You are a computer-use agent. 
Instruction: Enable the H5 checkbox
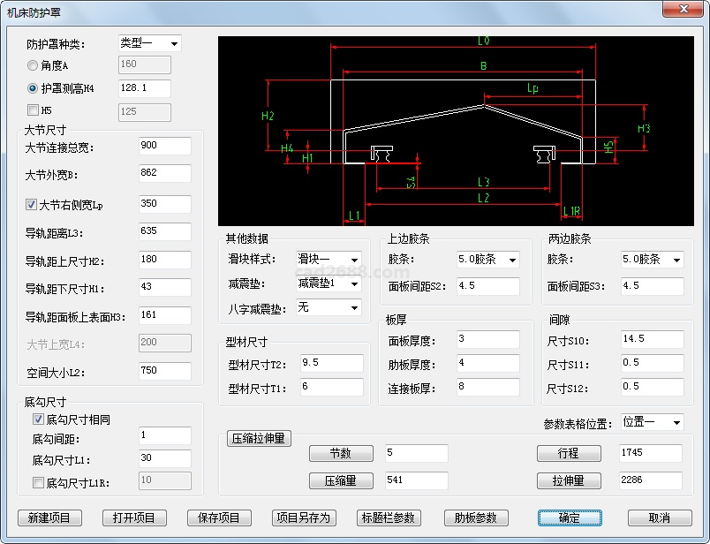click(x=33, y=111)
